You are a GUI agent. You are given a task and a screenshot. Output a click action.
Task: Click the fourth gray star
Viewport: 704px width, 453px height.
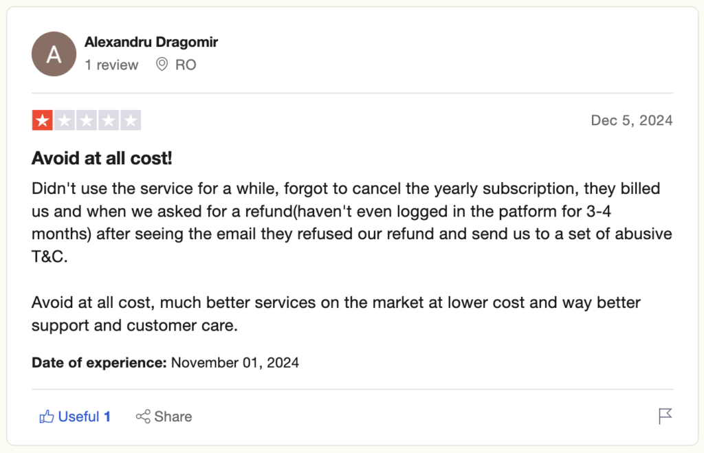pyautogui.click(x=108, y=121)
